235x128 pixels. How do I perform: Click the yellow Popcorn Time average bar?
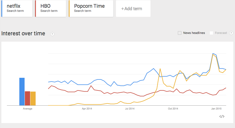[x=33, y=98]
